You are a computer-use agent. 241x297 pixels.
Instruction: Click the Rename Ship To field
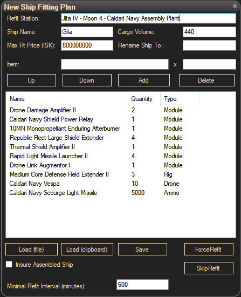209,45
